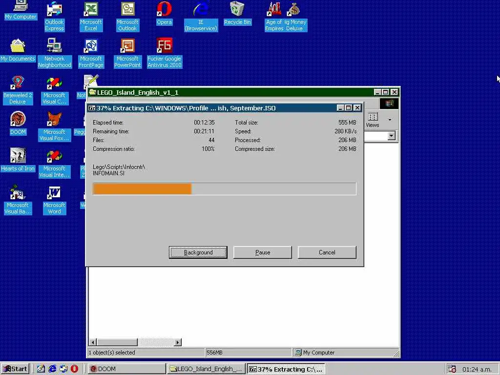Launch Age of Empires shortcut
Image resolution: width=500 pixels, height=375 pixels.
(274, 17)
